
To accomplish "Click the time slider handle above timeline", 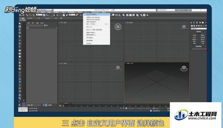I will (66, 103).
